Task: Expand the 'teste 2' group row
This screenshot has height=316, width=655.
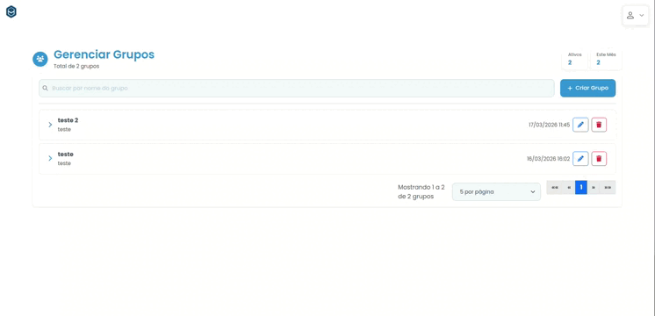Action: [x=50, y=125]
